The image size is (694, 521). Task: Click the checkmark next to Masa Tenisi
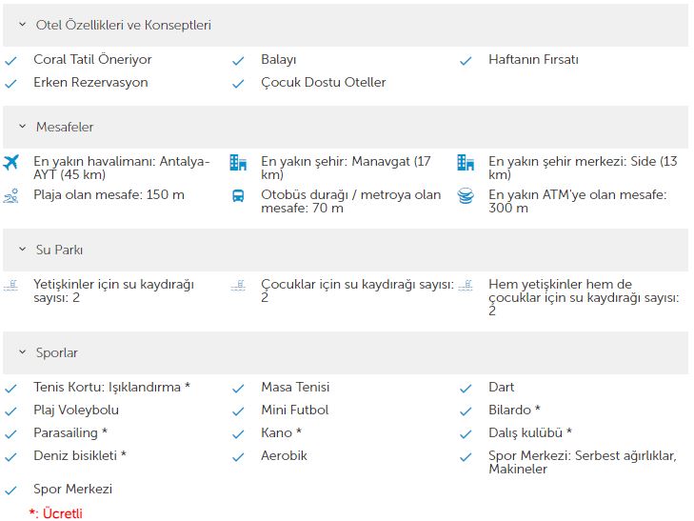238,389
